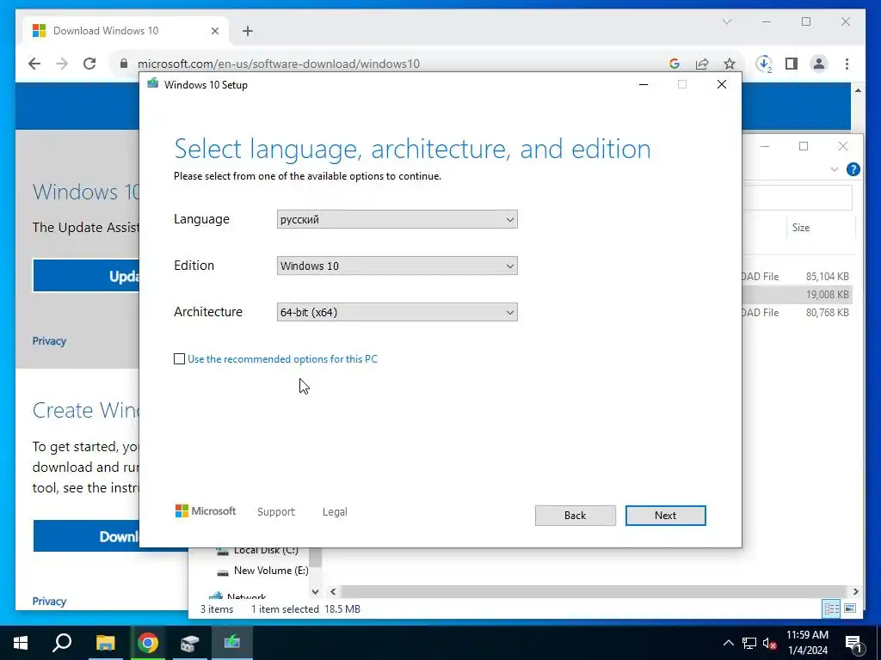
Task: Expand the File Explorer ribbon chevron
Action: (835, 169)
